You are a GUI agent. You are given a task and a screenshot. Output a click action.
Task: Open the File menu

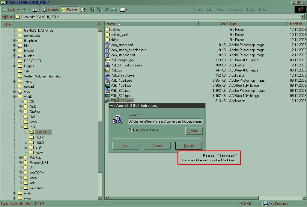pos(199,10)
